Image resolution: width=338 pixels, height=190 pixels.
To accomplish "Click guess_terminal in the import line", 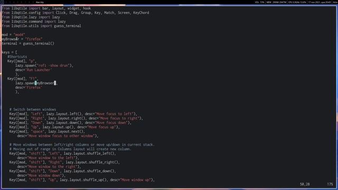I will click(68, 26).
